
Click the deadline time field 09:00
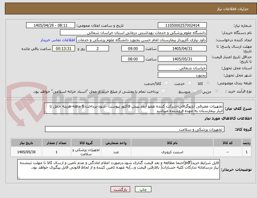point(133,48)
